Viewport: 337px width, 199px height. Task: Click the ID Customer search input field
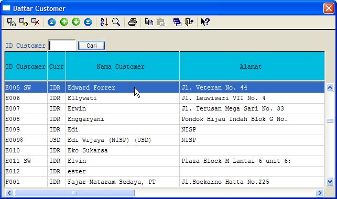[62, 45]
